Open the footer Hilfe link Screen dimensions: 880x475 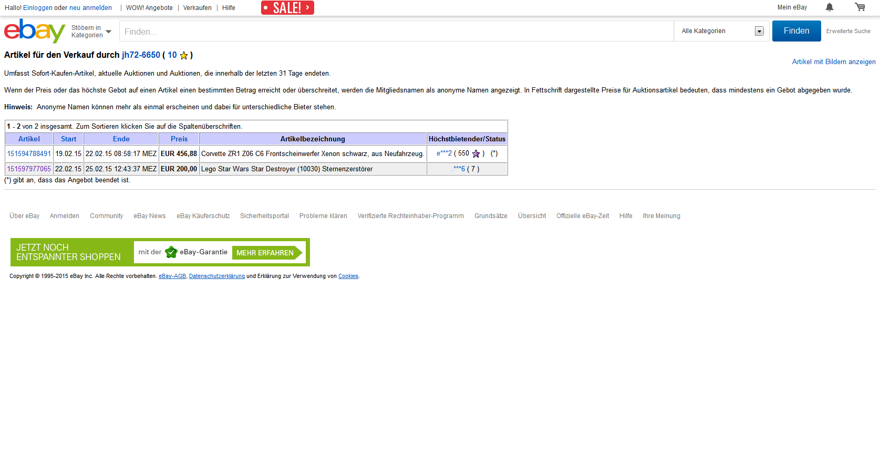(626, 216)
